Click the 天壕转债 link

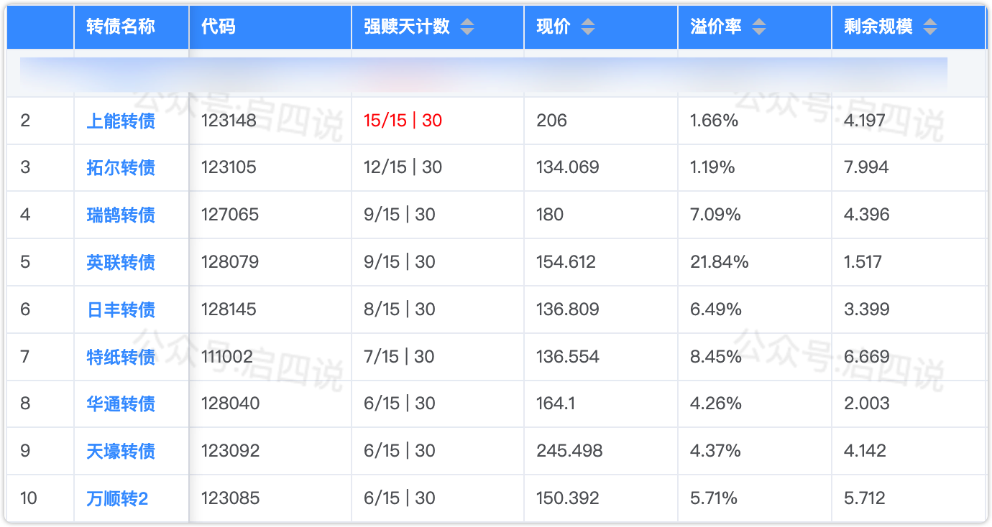click(121, 452)
